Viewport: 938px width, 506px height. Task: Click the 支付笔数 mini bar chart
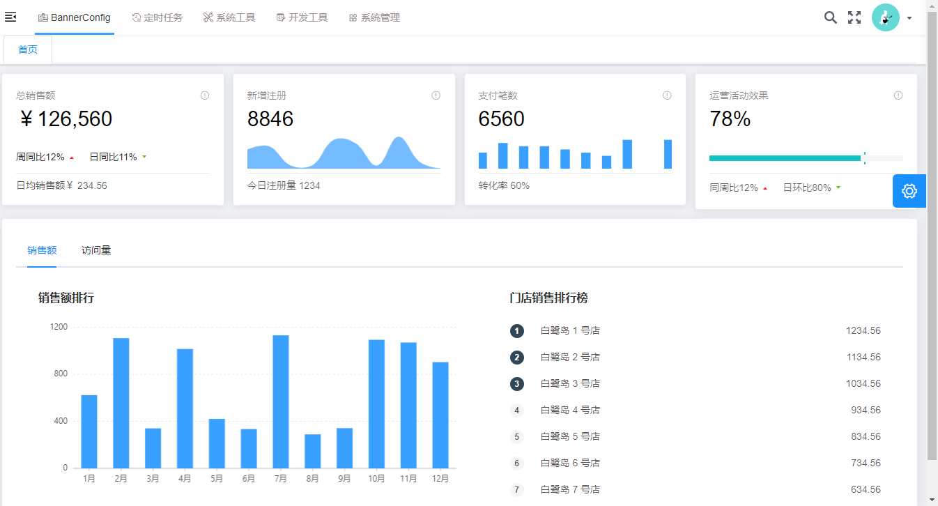pos(575,154)
